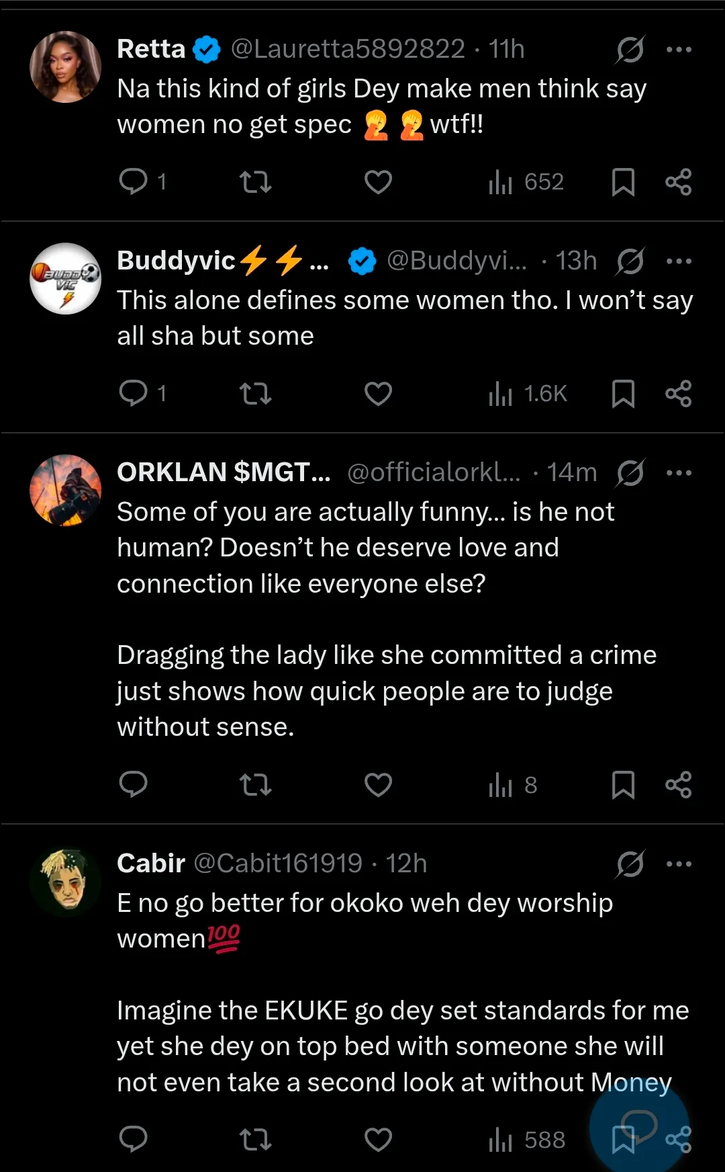Like ORKLAN's tweet about judging
The width and height of the screenshot is (725, 1172).
(378, 785)
